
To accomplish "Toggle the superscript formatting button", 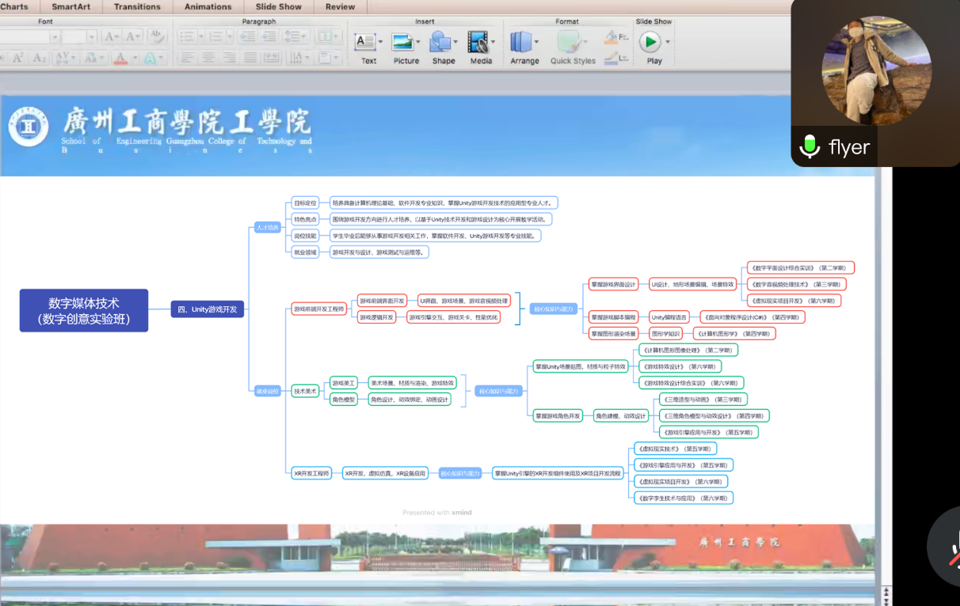I will click(17, 58).
